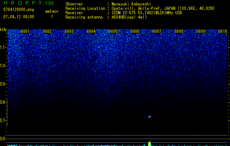Image resolution: width=230 pixels, height=146 pixels.
Task: Click the 0803 time marker
Action: [x=69, y=31]
